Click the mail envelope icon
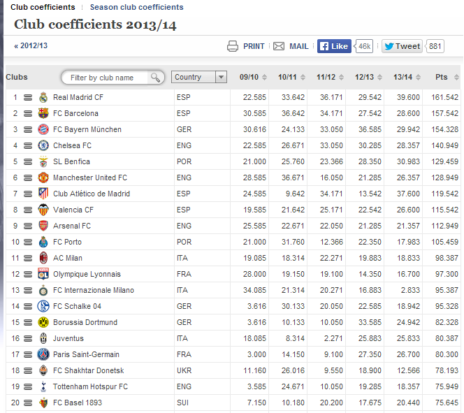Image resolution: width=464 pixels, height=413 pixels. 279,46
